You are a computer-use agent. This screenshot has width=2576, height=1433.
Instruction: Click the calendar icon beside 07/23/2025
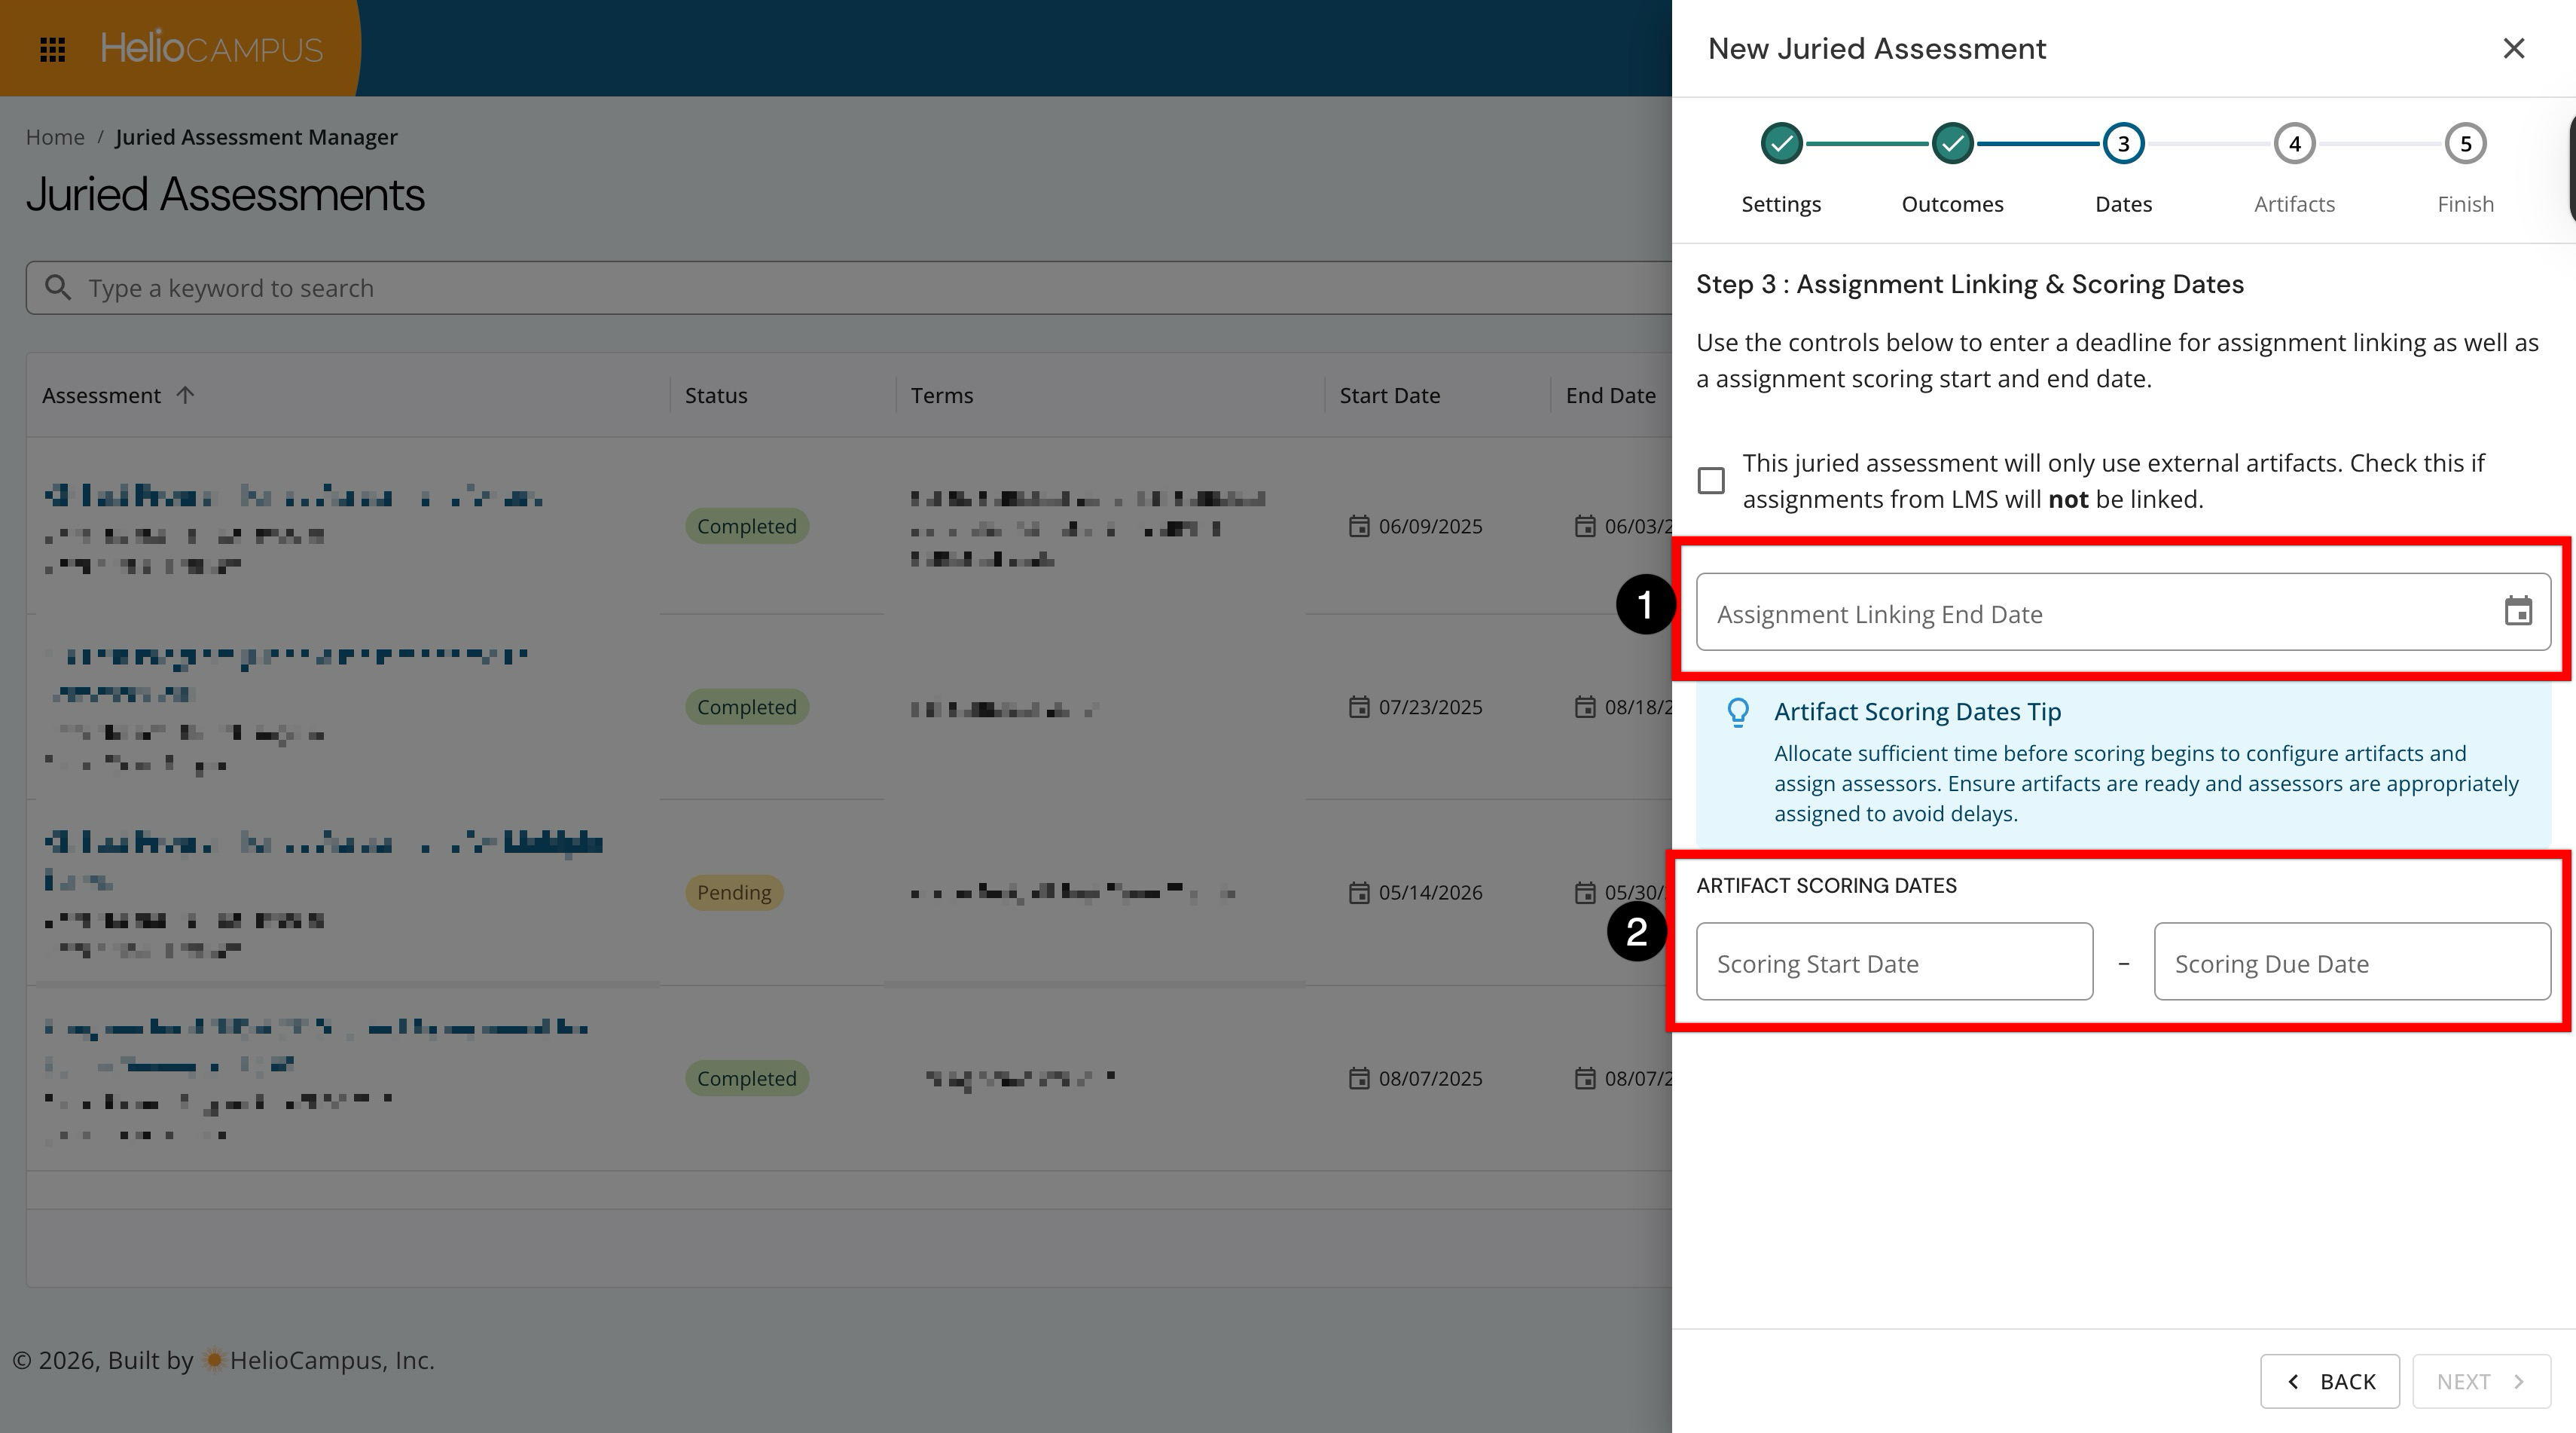(1358, 707)
